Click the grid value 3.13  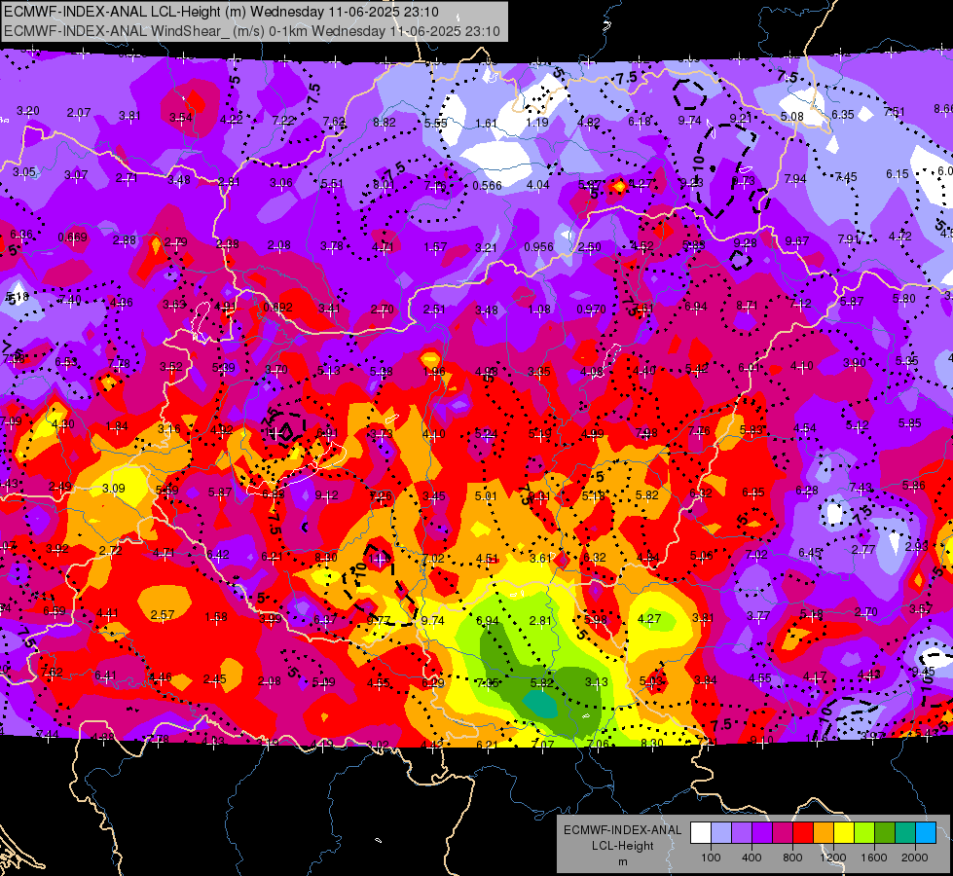(x=596, y=682)
